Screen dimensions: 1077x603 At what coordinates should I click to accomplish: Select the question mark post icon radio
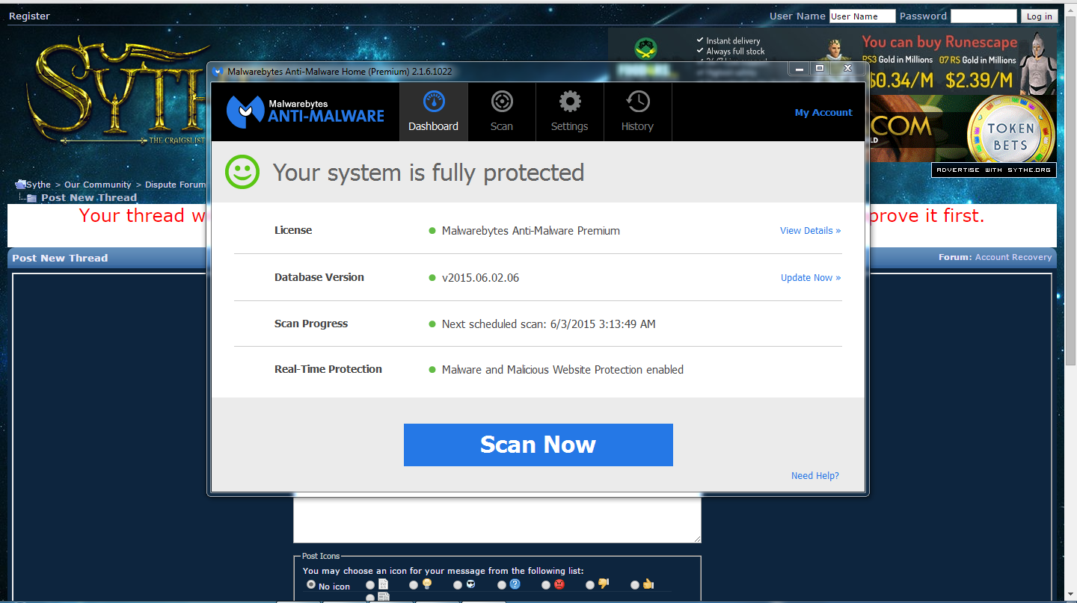pyautogui.click(x=502, y=585)
